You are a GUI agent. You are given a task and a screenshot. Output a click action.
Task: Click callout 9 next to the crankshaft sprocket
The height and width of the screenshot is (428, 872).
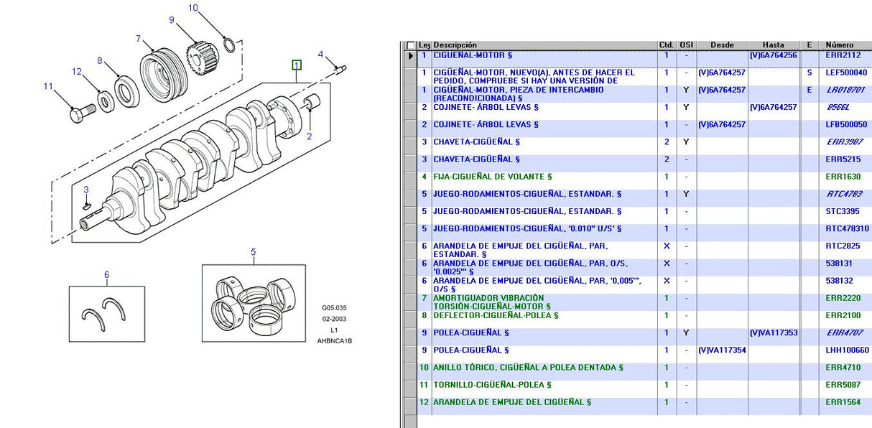(x=172, y=20)
